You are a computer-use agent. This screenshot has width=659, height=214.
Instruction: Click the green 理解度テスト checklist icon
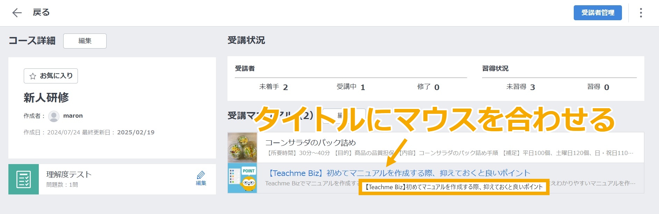[x=23, y=179]
